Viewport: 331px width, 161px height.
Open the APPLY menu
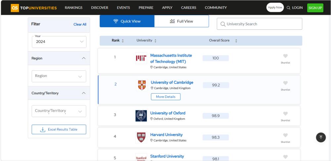[x=167, y=8]
